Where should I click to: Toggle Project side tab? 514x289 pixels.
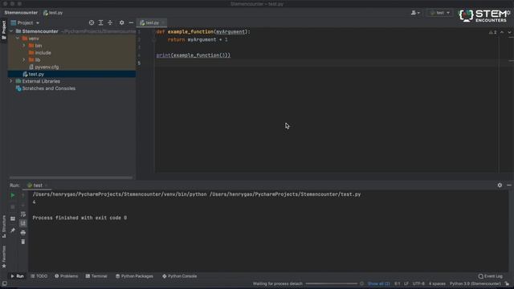pyautogui.click(x=4, y=30)
